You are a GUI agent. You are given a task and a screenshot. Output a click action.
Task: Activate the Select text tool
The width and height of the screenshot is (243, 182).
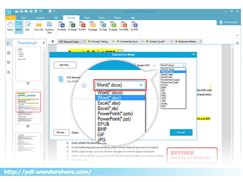pos(19,27)
